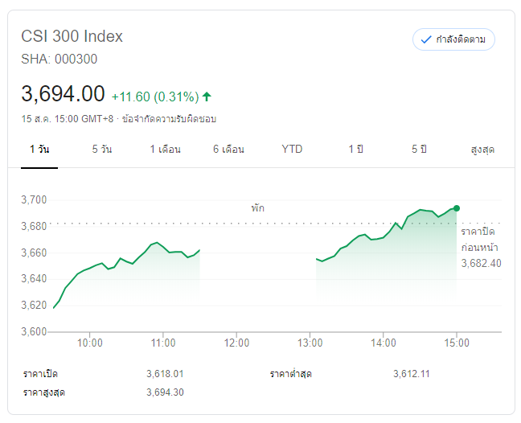The image size is (521, 423).
Task: Click the previous close label ราคาปิดก่อนหน้า
Action: click(x=481, y=240)
